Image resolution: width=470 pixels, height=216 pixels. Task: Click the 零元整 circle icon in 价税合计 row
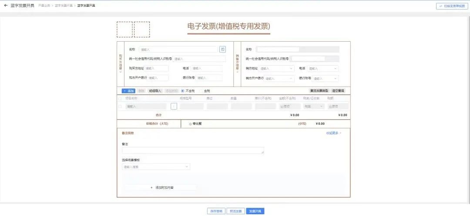click(190, 124)
